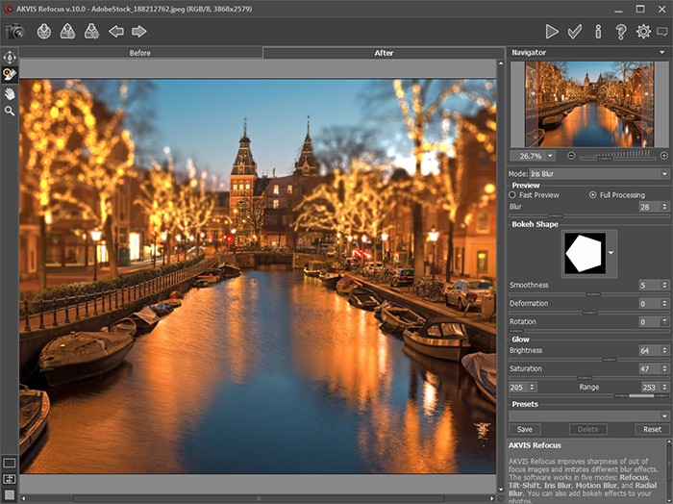
Task: Open the Mode Iris Blur dropdown
Action: pos(599,174)
